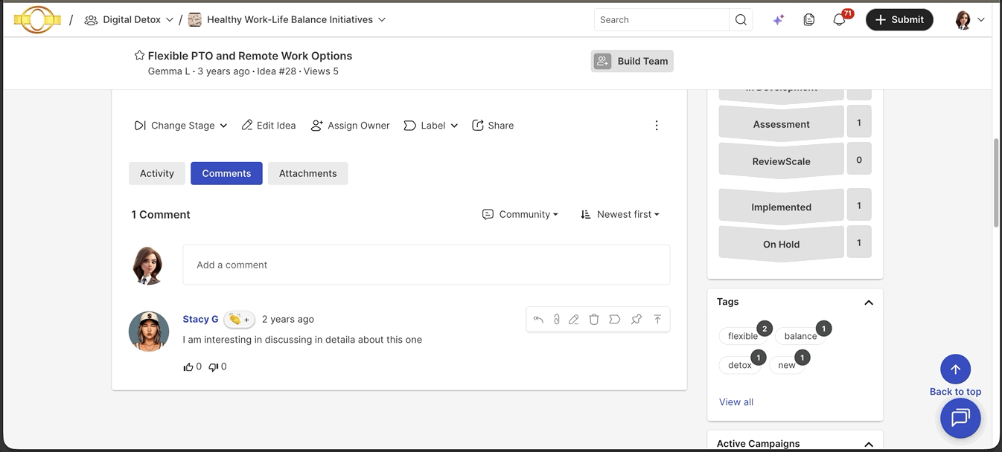Open the Label dropdown
Viewport: 1002px width, 452px height.
pos(431,126)
